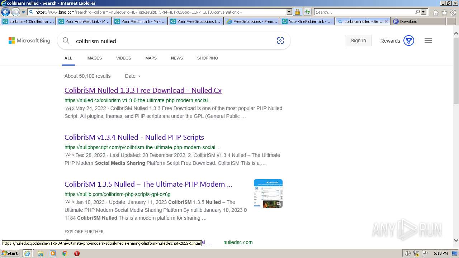The image size is (459, 258).
Task: Switch to Your FreeDiscussions Link tab
Action: click(196, 21)
